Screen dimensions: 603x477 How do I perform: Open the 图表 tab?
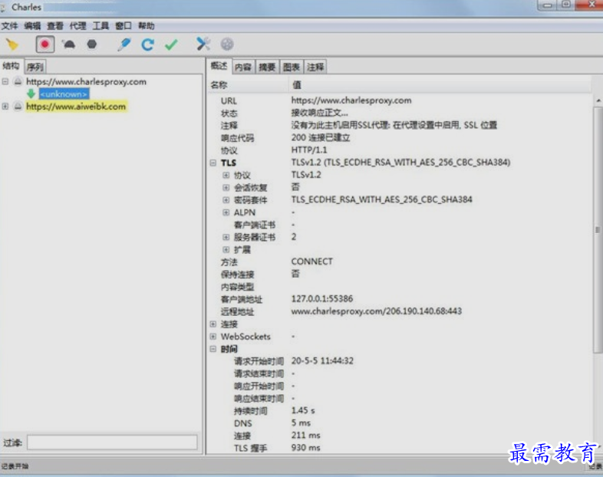tap(291, 67)
